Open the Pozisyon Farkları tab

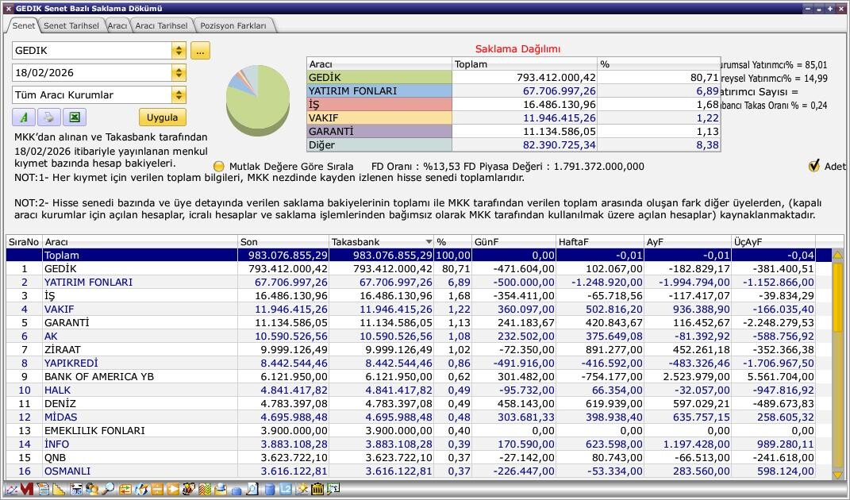(x=233, y=25)
